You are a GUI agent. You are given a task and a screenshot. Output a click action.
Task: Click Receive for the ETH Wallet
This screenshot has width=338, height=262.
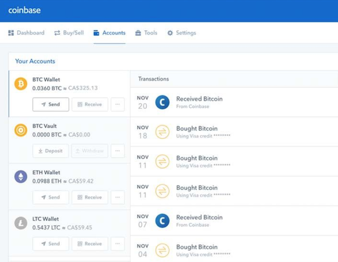(x=90, y=197)
